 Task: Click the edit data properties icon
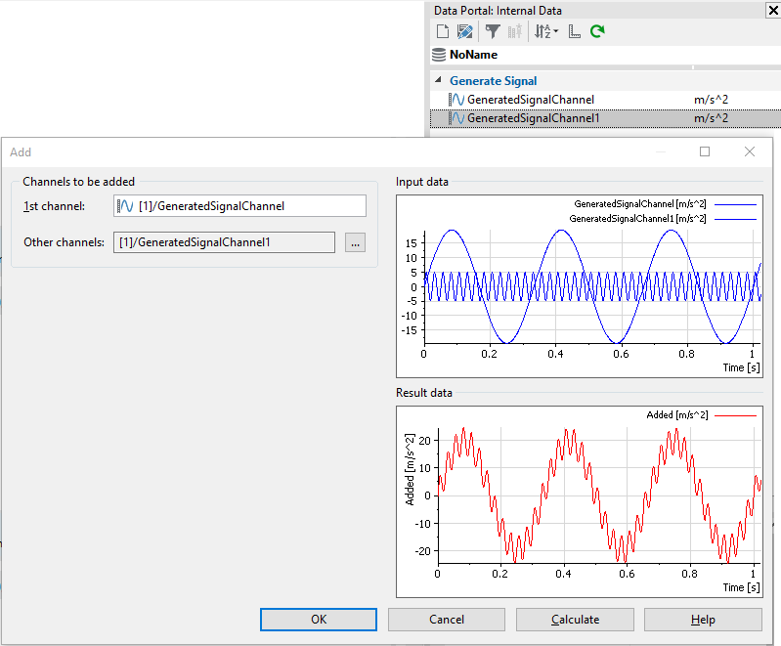464,31
